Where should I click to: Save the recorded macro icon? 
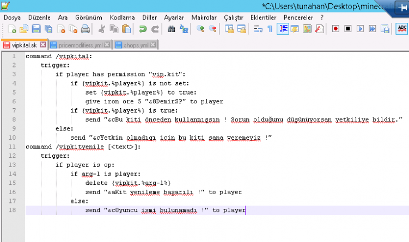click(x=384, y=29)
